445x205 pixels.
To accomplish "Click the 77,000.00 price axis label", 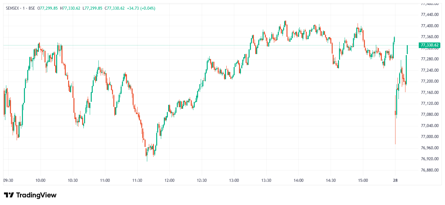I will (x=430, y=137).
